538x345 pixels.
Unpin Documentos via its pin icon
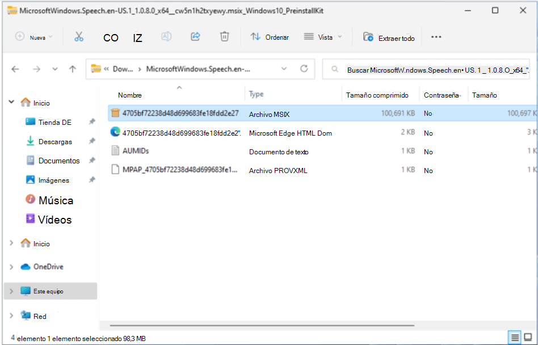(x=92, y=160)
